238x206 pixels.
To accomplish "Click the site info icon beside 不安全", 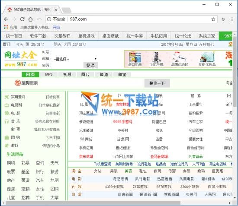I will (49, 19).
